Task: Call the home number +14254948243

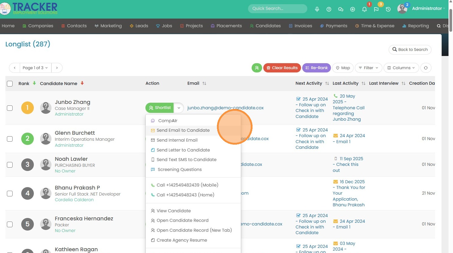Action: (193, 195)
